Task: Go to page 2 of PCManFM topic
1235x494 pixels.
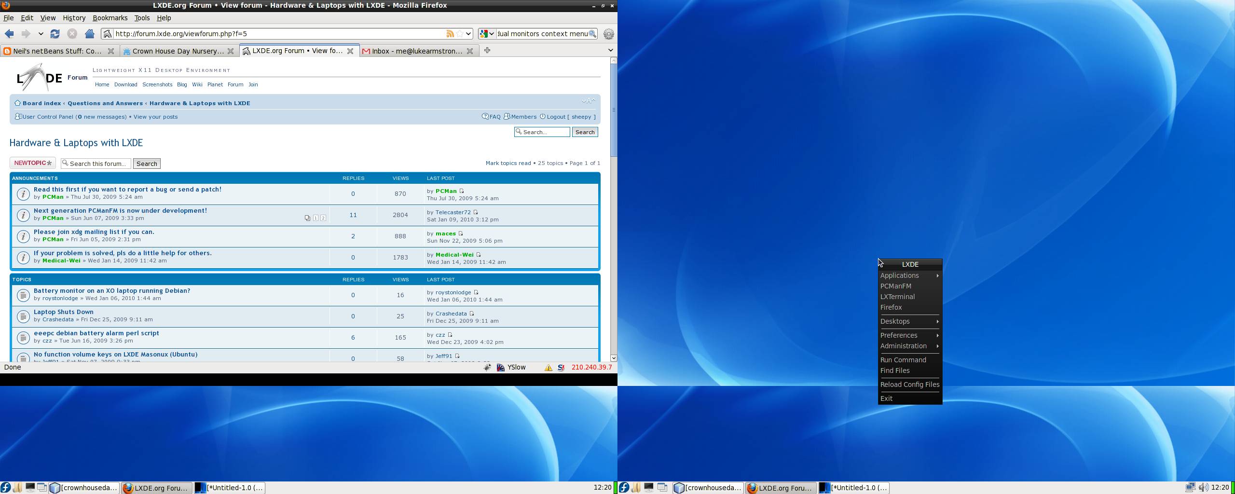Action: point(323,218)
